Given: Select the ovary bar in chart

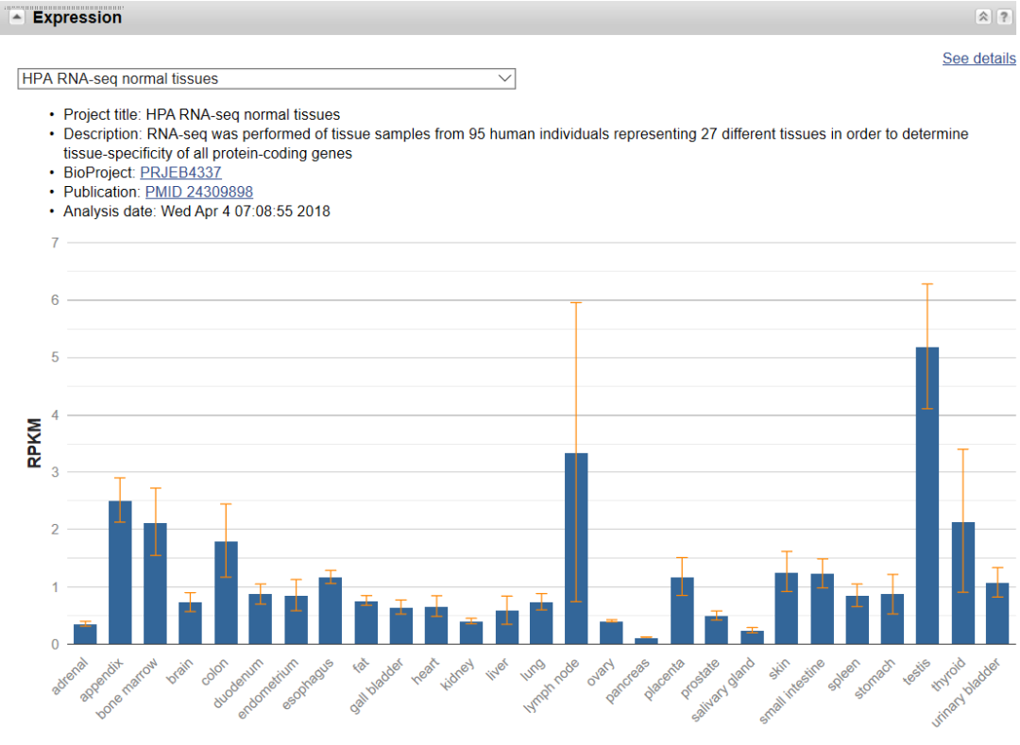Looking at the screenshot, I should (x=611, y=634).
